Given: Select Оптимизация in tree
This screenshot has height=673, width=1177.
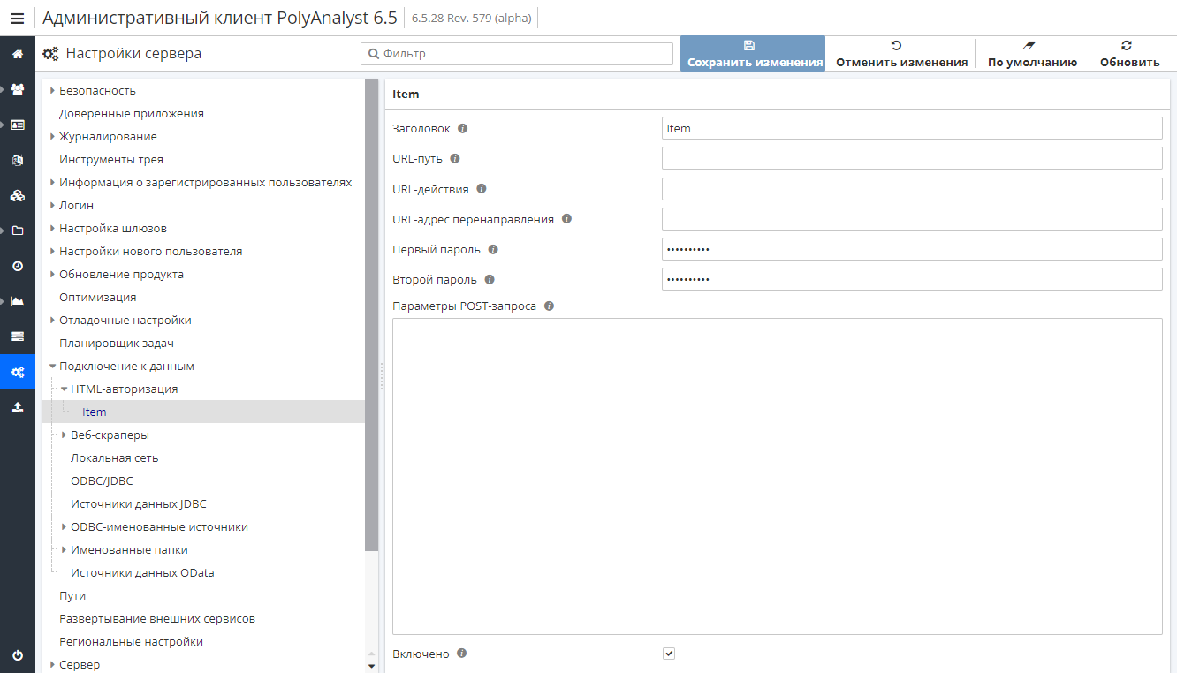Looking at the screenshot, I should click(98, 297).
